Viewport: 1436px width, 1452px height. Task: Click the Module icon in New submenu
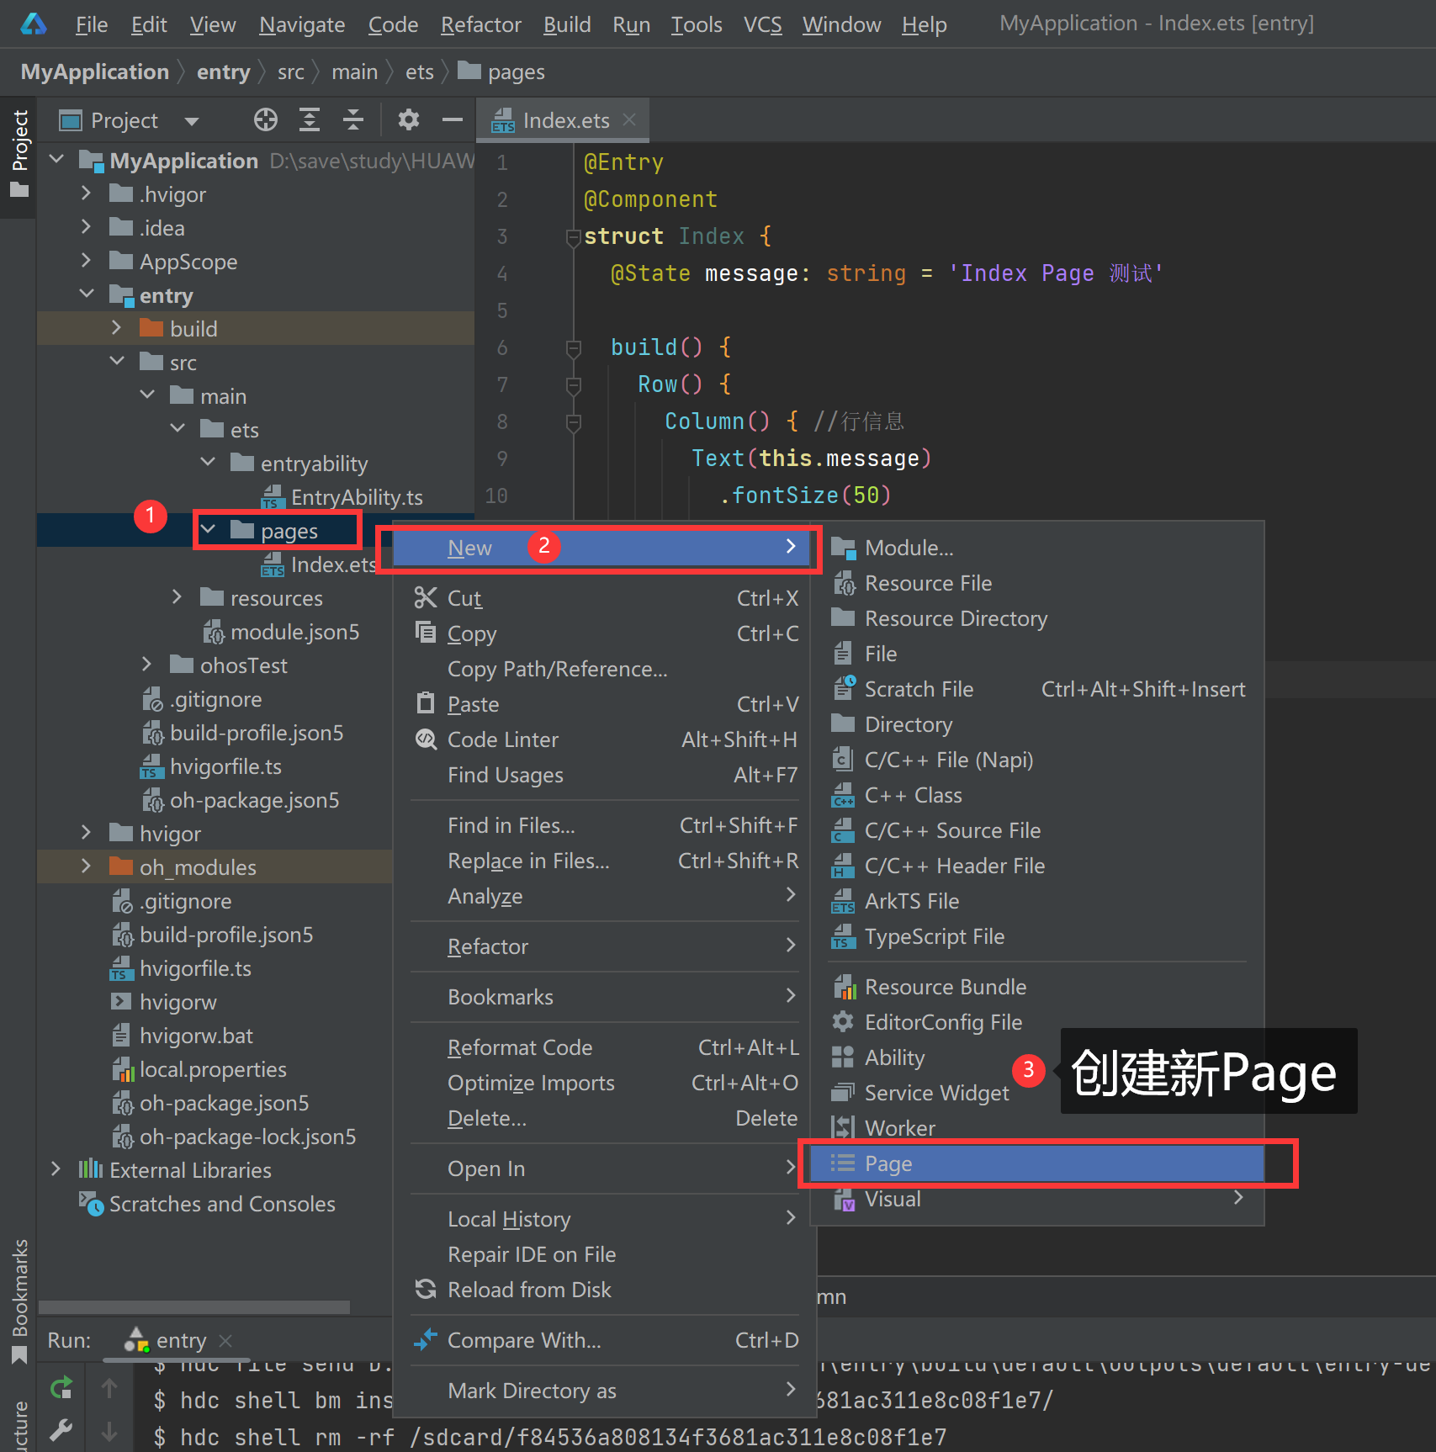(x=844, y=548)
